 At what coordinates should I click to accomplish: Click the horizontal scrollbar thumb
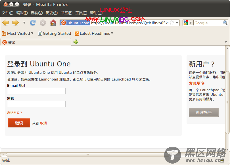(87, 155)
